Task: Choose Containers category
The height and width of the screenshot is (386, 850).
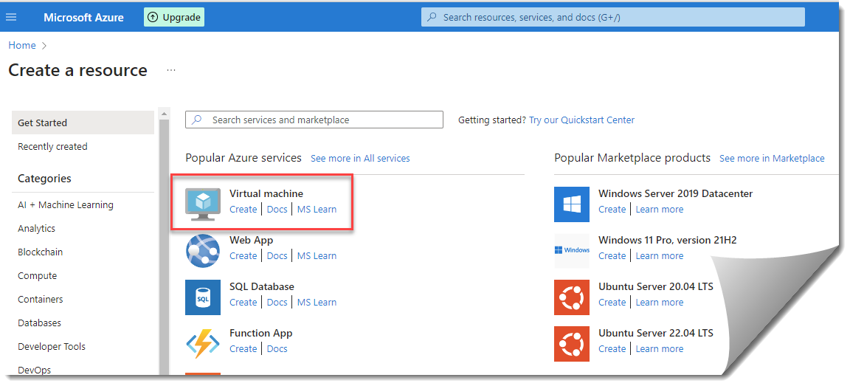Action: point(40,299)
